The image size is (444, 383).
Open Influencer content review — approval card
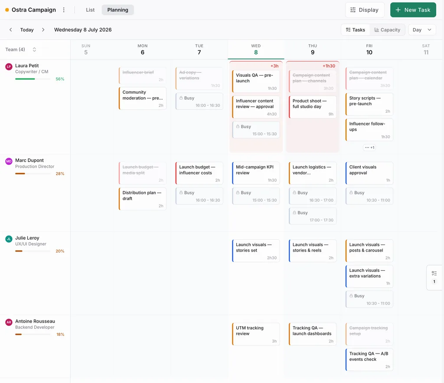(x=256, y=107)
